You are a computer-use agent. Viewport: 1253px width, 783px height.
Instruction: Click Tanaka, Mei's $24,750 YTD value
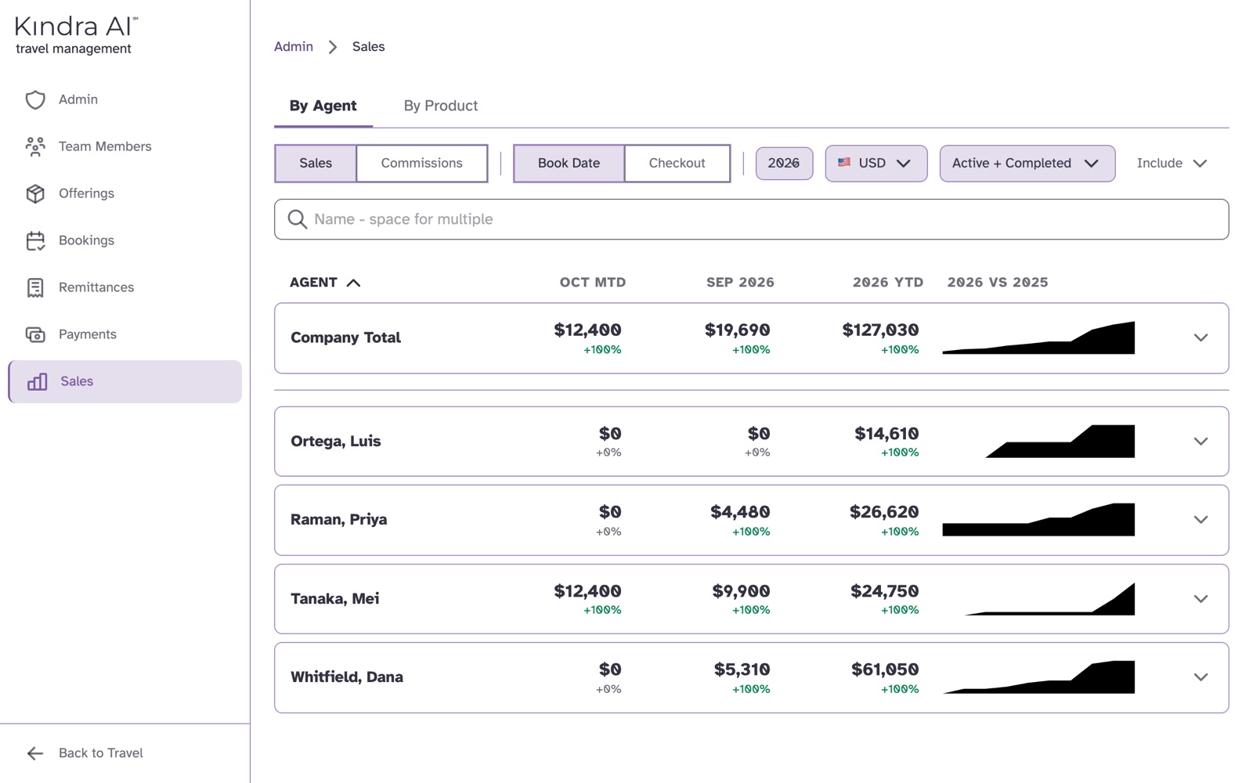coord(884,591)
